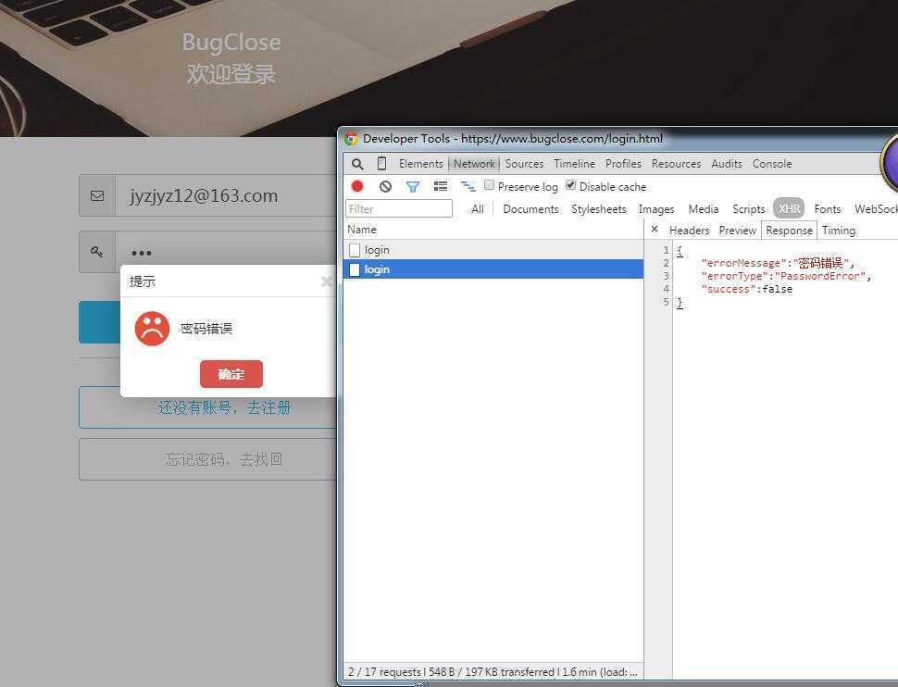Image resolution: width=898 pixels, height=687 pixels.
Task: Switch to the Timeline tab
Action: pyautogui.click(x=574, y=164)
